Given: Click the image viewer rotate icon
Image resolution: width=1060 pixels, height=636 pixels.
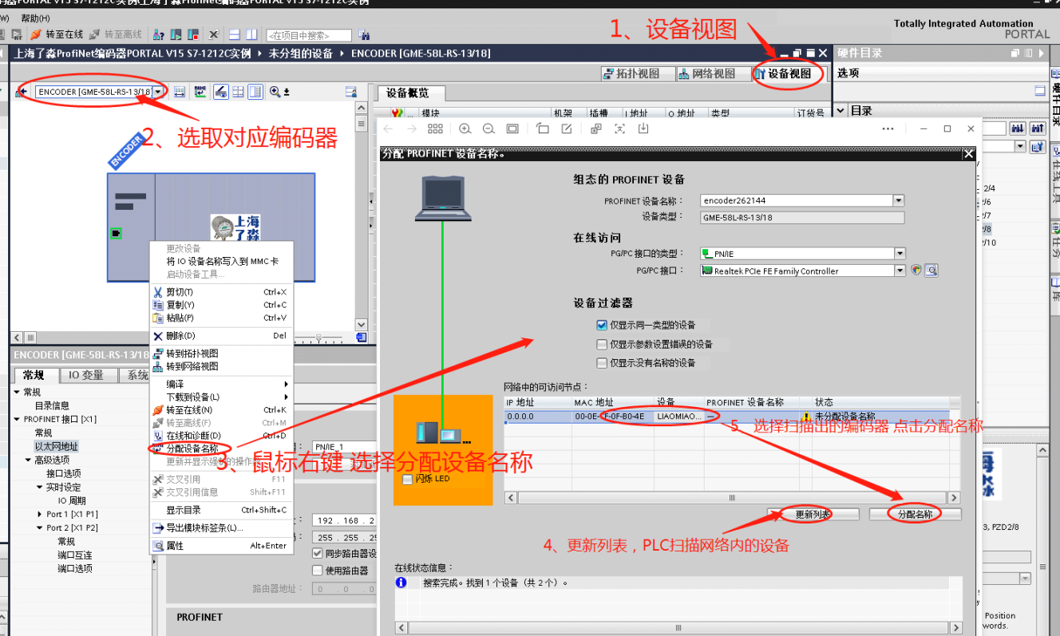Looking at the screenshot, I should tap(543, 128).
